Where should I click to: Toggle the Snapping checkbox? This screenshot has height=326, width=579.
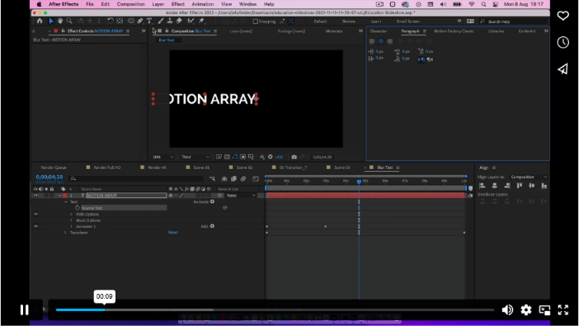[x=255, y=21]
